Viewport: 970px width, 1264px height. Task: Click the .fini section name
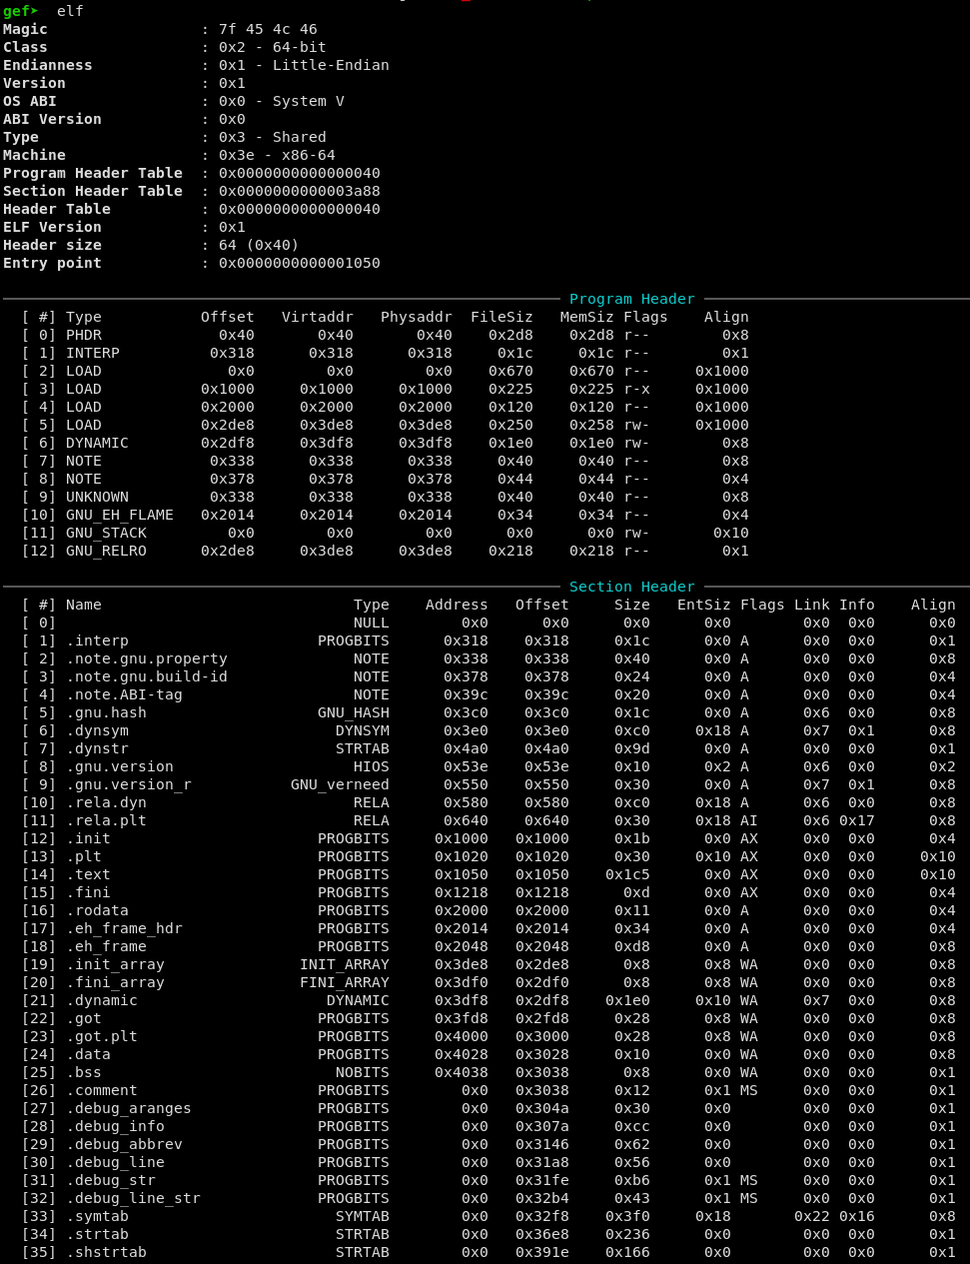tap(88, 892)
